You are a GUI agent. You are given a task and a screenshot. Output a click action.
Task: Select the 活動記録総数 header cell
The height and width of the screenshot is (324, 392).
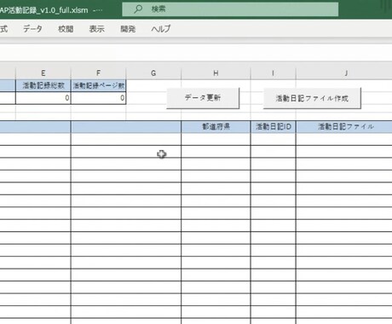tap(43, 85)
